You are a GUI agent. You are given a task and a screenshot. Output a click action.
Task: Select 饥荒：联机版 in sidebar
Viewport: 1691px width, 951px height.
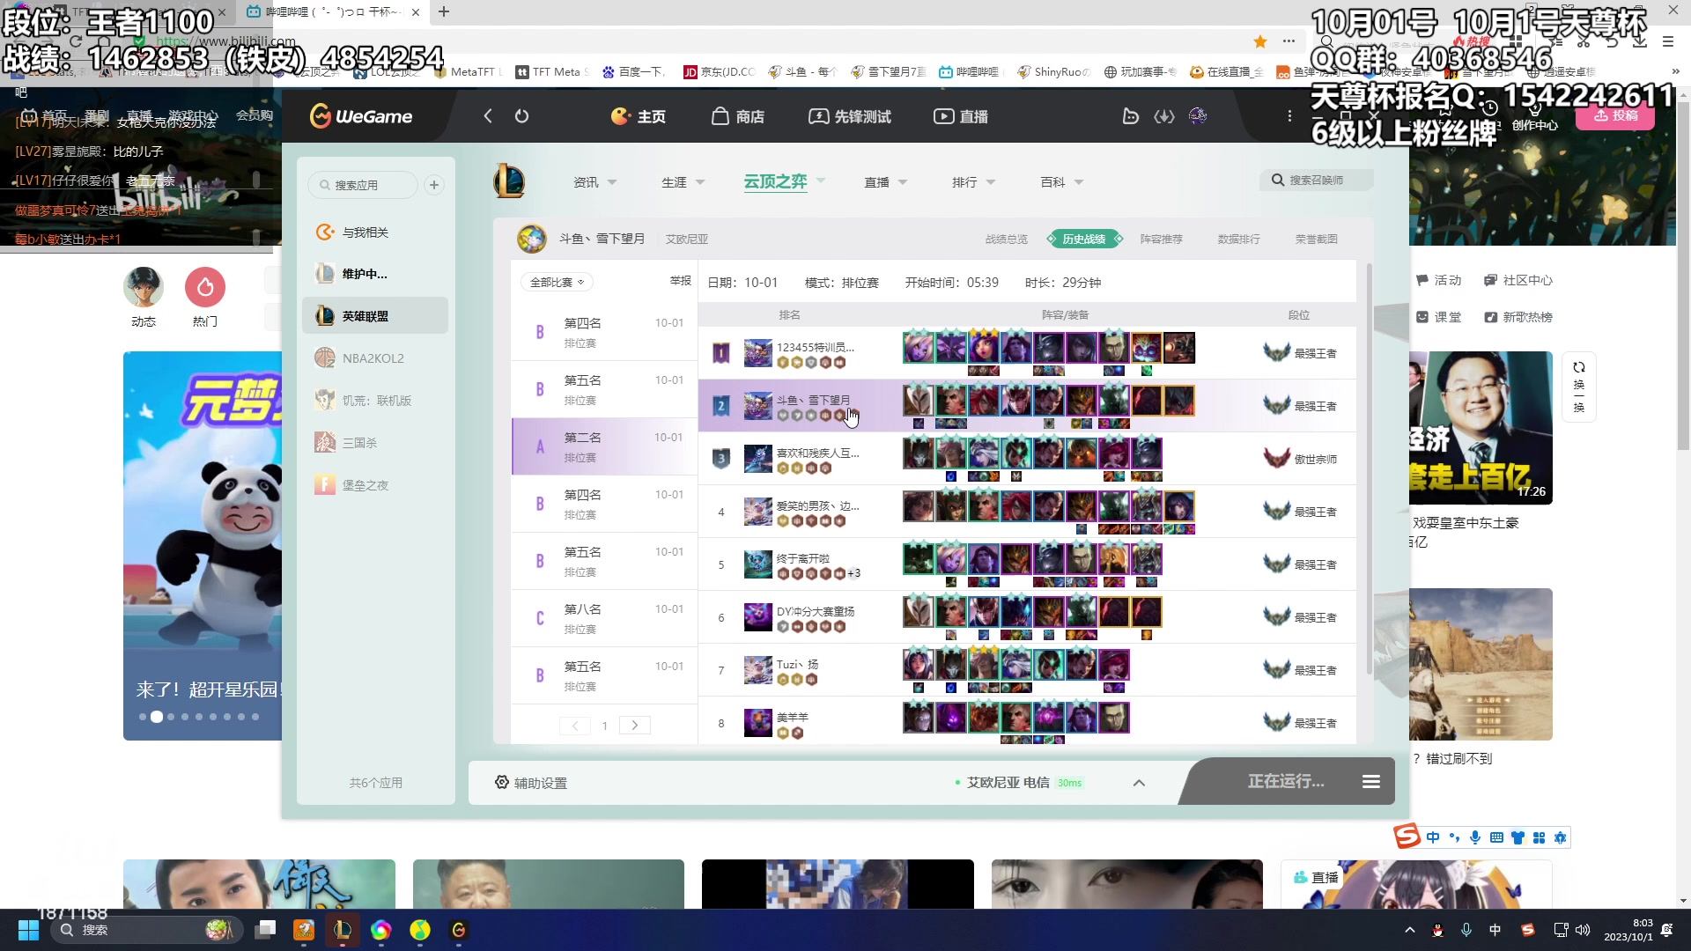(x=375, y=401)
